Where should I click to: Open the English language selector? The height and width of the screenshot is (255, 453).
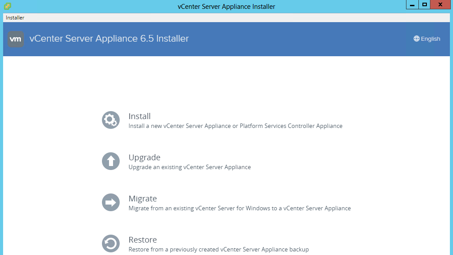coord(427,39)
